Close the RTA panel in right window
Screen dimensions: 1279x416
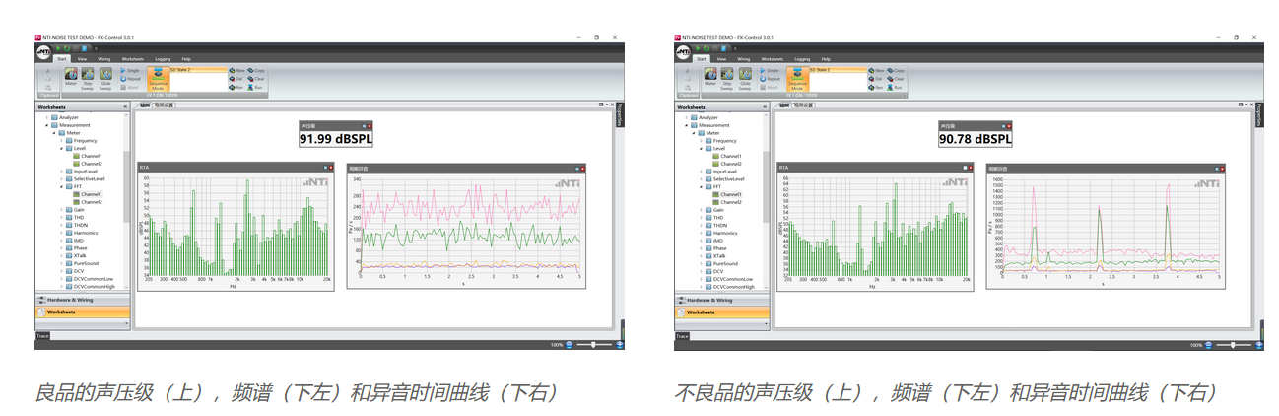tap(971, 168)
